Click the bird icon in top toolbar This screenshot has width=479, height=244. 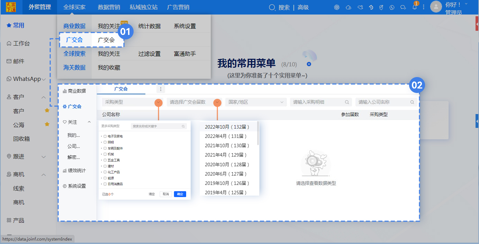(x=360, y=7)
